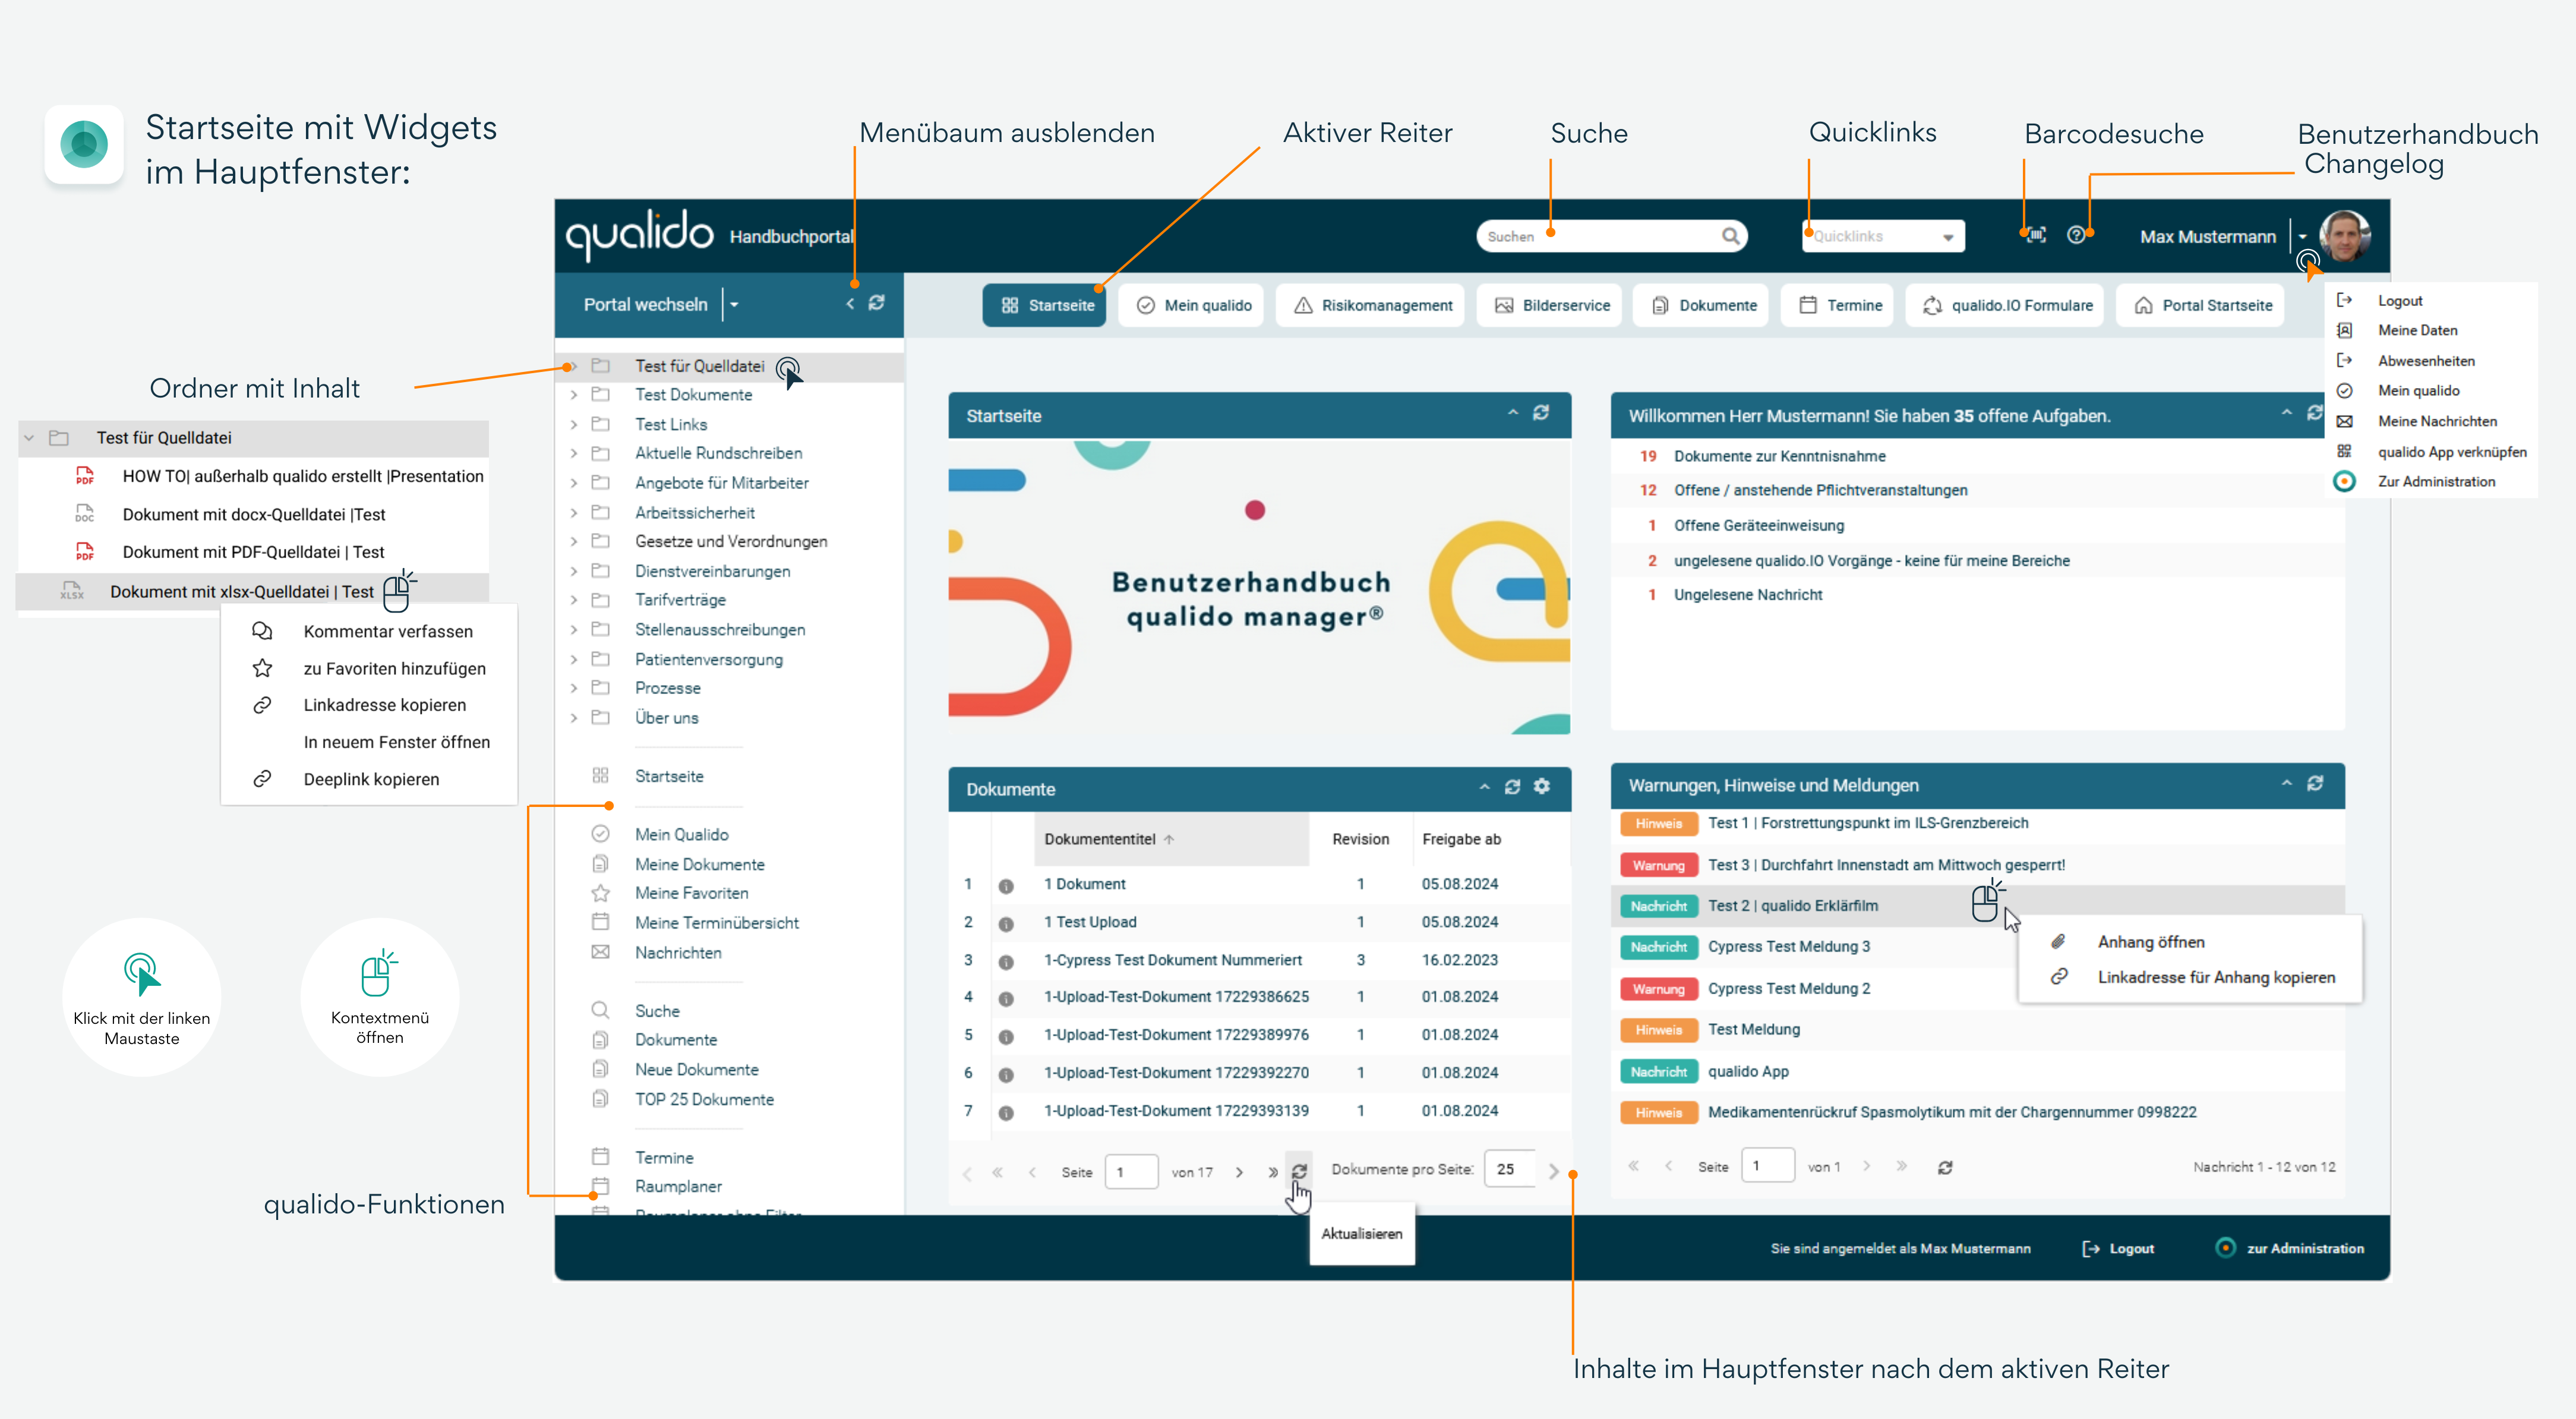Open Dokument mit docx-Quelldatei |Test

[253, 514]
